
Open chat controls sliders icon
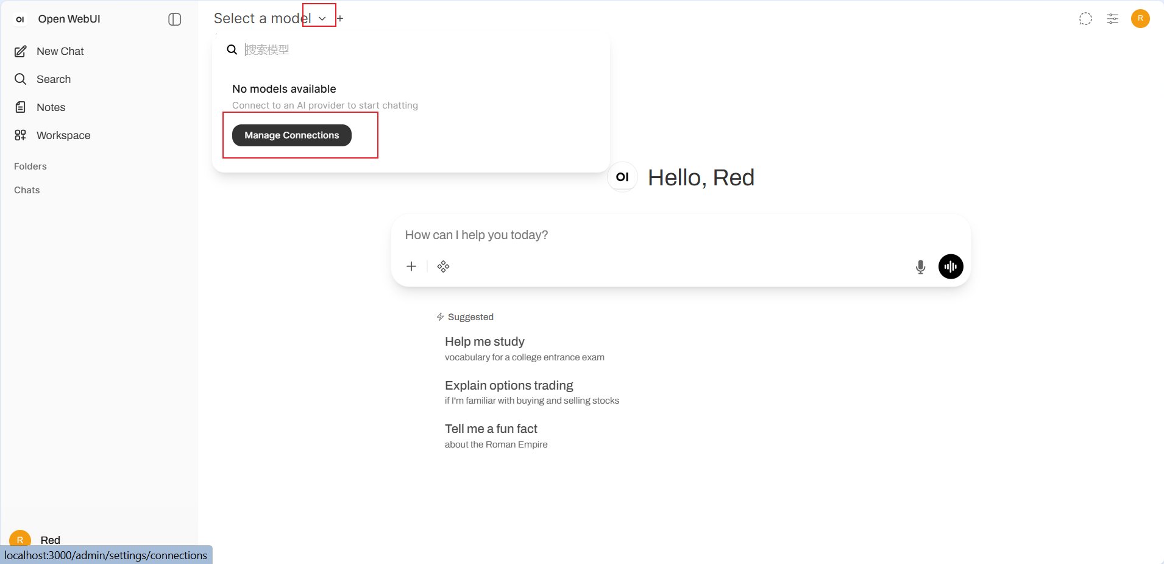(1113, 19)
